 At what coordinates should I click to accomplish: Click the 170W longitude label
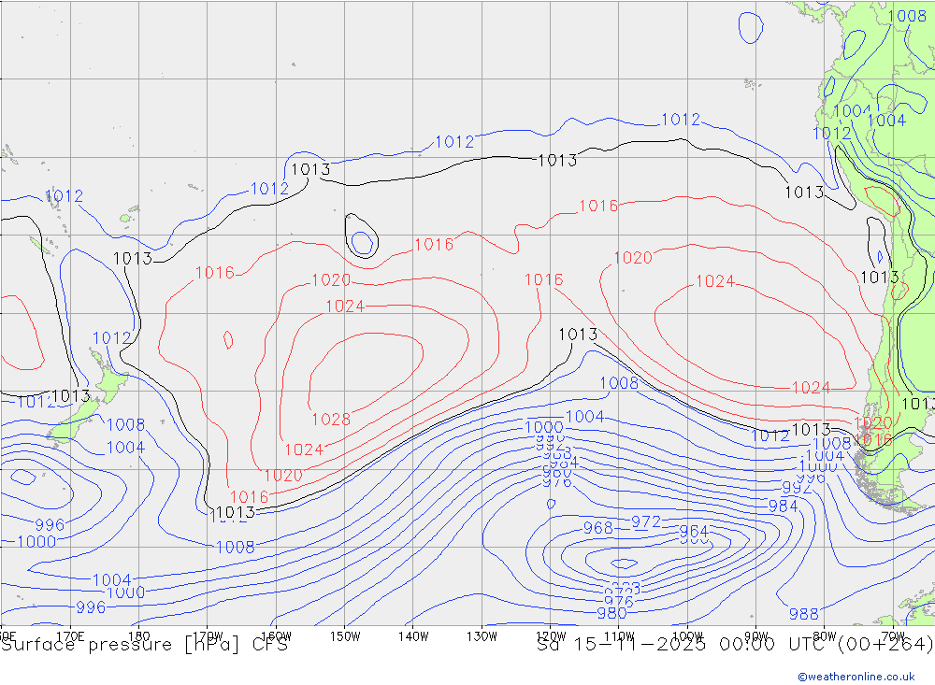(x=209, y=636)
